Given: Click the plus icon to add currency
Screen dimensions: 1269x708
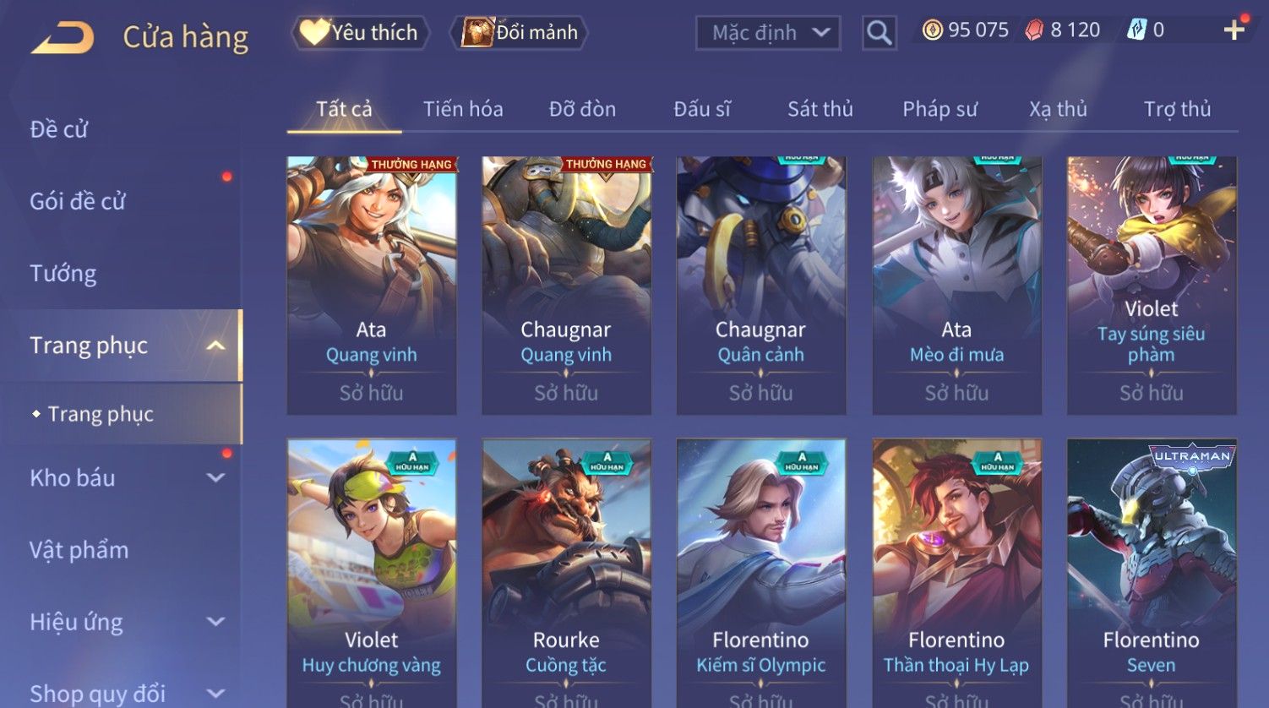Looking at the screenshot, I should click(1234, 30).
